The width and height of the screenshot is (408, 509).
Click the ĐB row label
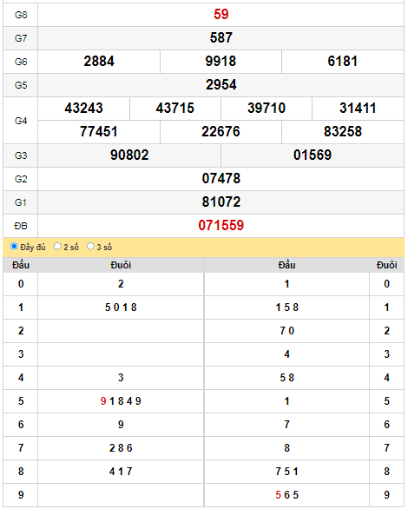click(21, 226)
